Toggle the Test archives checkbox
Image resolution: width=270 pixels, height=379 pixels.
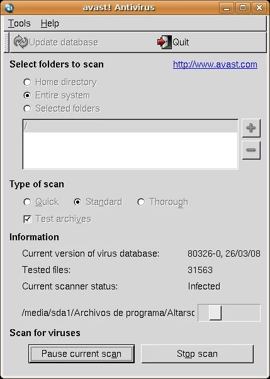point(27,219)
